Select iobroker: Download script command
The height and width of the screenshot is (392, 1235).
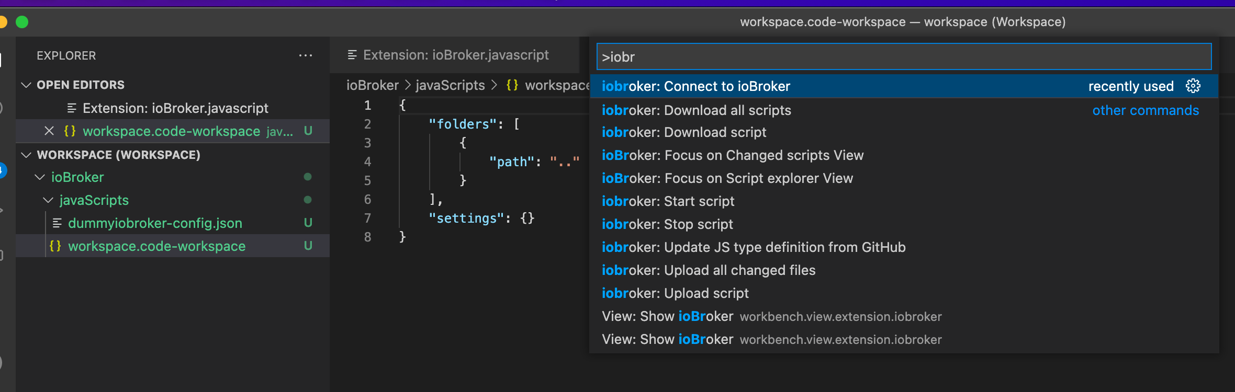click(x=904, y=132)
